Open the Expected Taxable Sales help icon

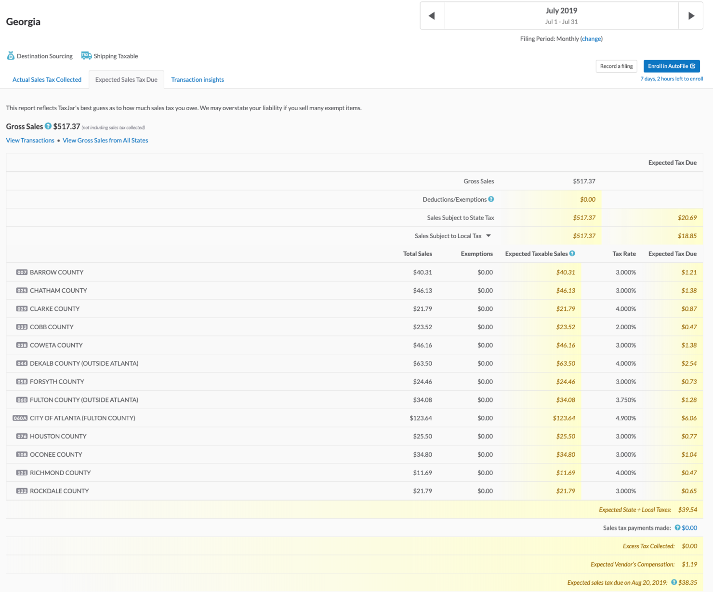[572, 253]
